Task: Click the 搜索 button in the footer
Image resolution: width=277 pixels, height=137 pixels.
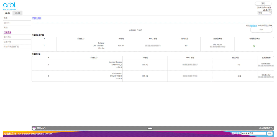Action: coord(270,133)
